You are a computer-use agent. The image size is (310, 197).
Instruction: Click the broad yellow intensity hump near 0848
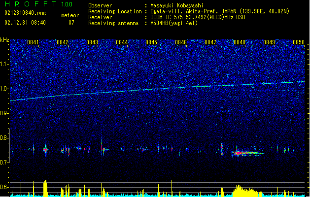pos(247,191)
